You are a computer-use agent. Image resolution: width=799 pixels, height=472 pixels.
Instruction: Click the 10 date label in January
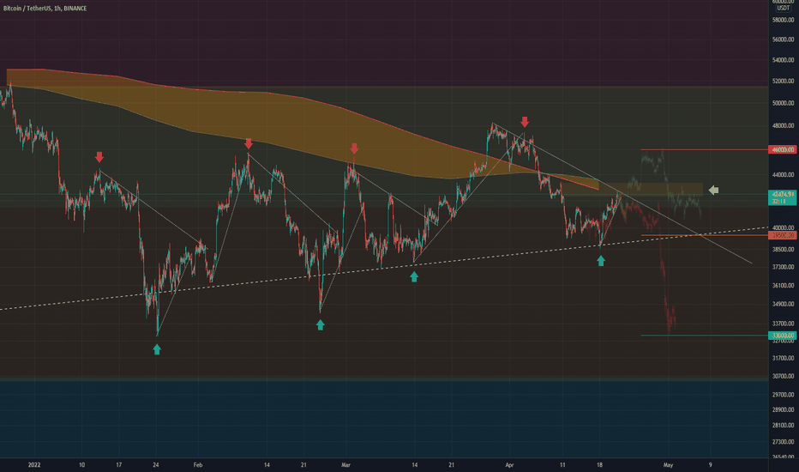[x=82, y=465]
